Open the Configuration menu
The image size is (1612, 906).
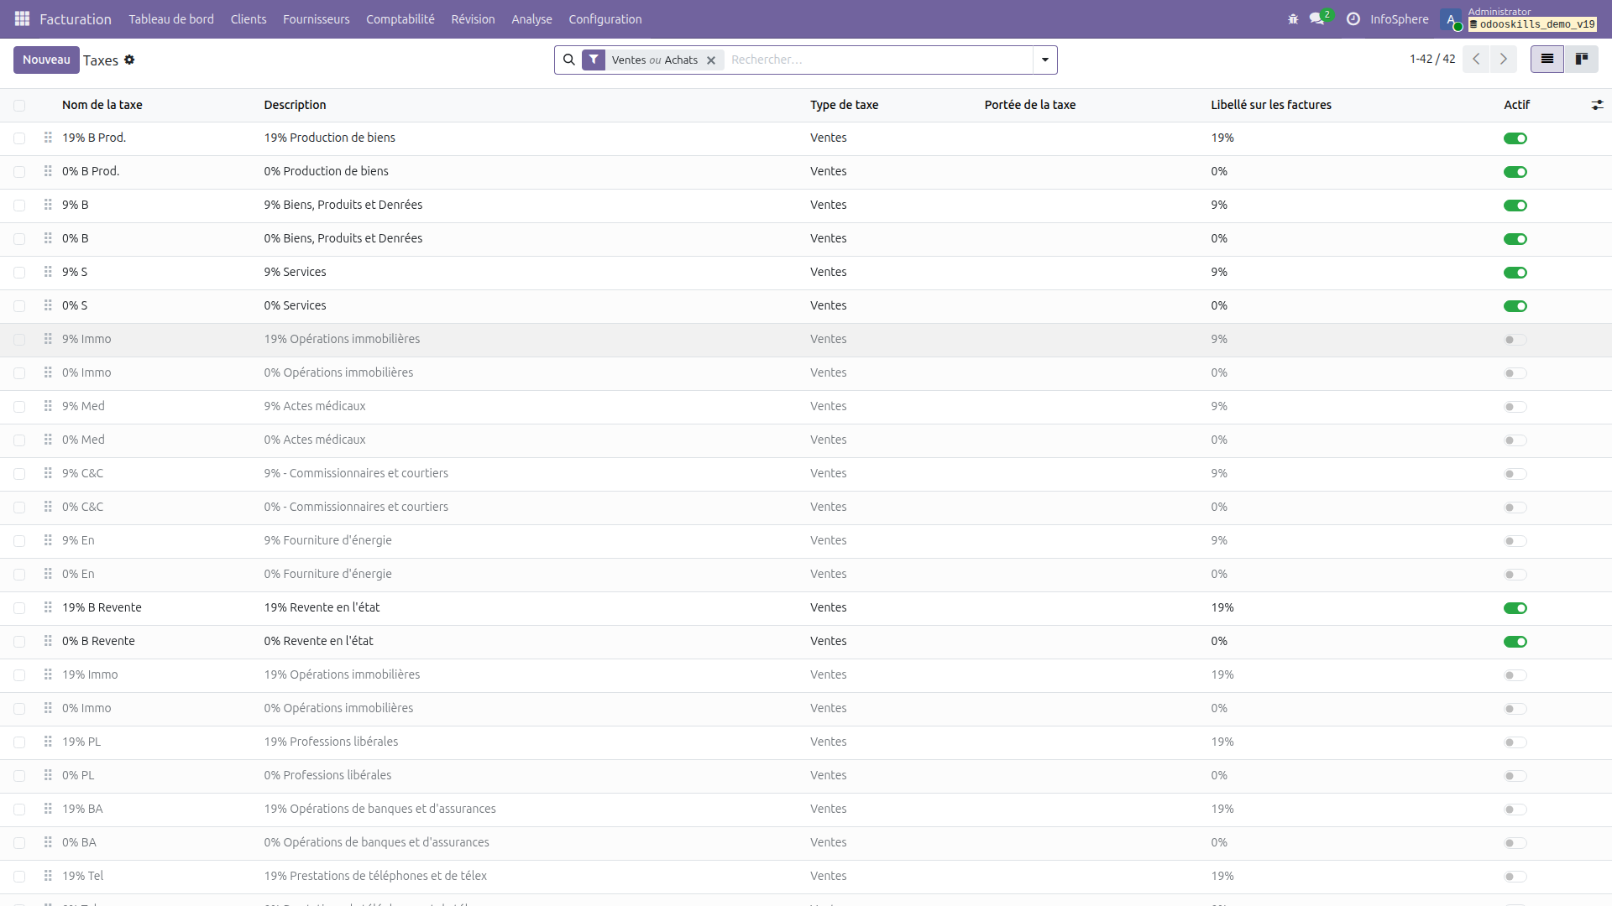[604, 18]
